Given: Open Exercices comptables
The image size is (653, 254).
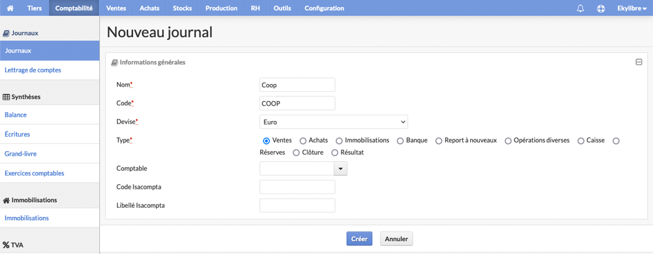Looking at the screenshot, I should [50, 173].
